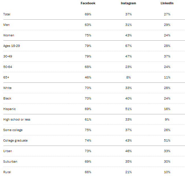The height and width of the screenshot is (176, 185).
Task: Click the Suburban row label
Action: click(10, 161)
